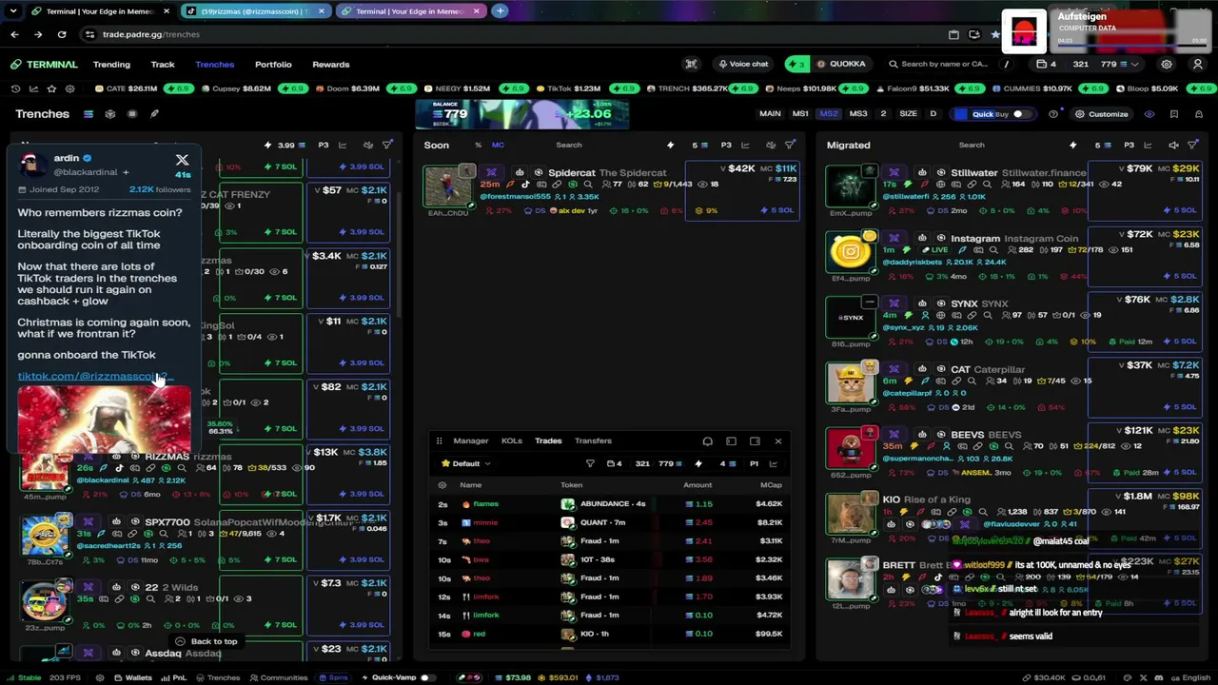Switch to the Portfolio tab
Viewport: 1218px width, 685px height.
(273, 65)
